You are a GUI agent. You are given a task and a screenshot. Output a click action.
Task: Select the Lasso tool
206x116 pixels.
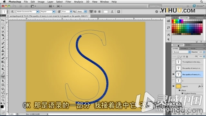coord(3,28)
